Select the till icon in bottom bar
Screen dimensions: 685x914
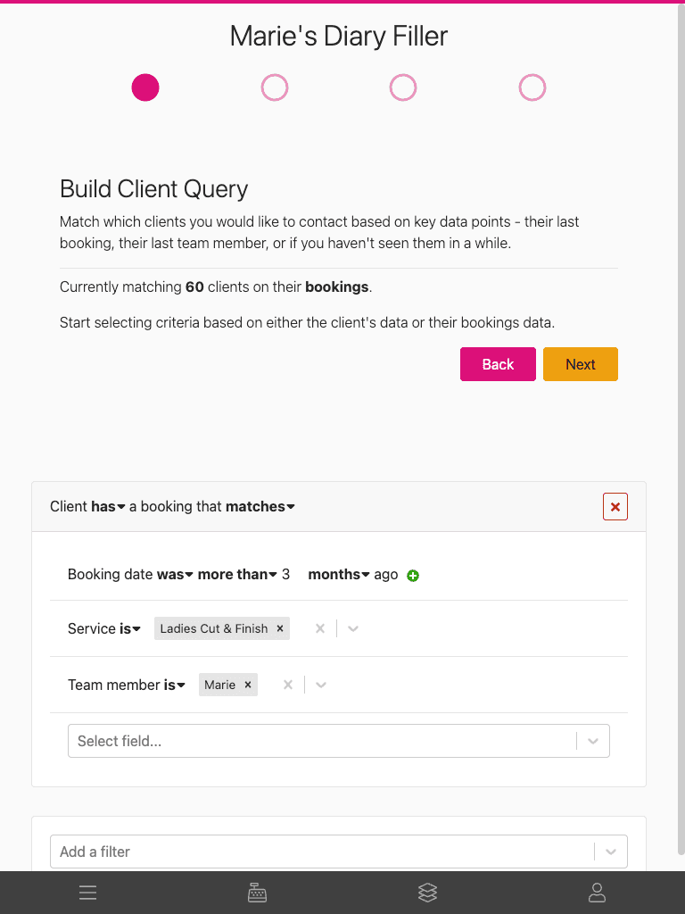point(257,893)
